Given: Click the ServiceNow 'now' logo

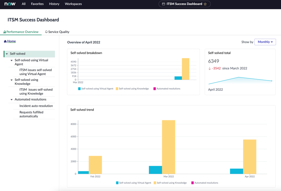Looking at the screenshot, I should [x=10, y=4].
